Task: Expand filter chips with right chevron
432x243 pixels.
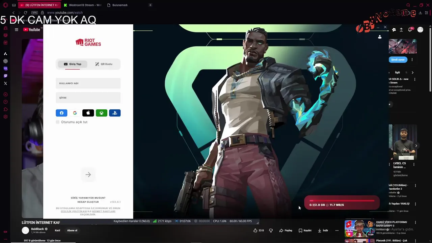Action: point(412,73)
